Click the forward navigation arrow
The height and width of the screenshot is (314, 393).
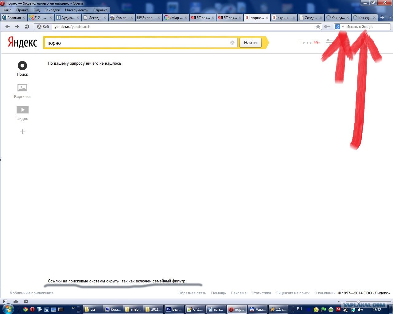17,27
